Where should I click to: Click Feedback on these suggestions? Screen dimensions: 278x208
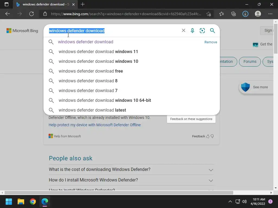click(191, 119)
